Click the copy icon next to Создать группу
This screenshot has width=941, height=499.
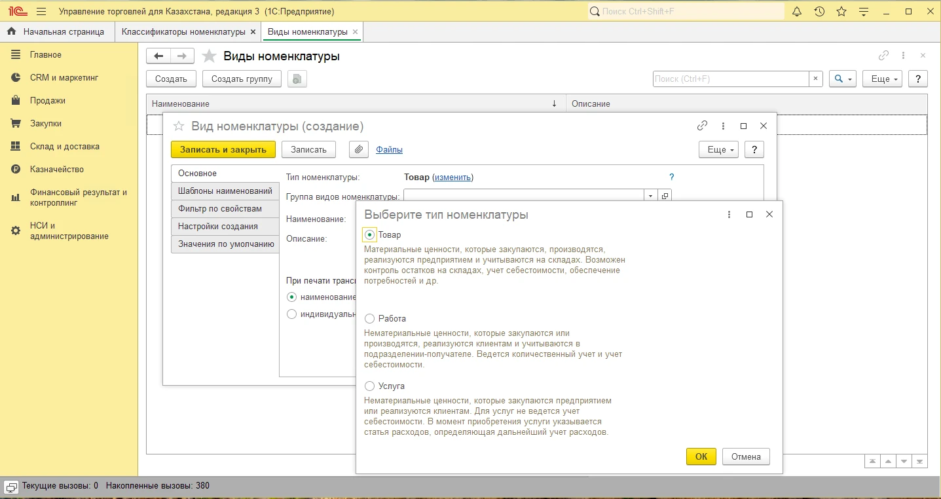click(297, 79)
